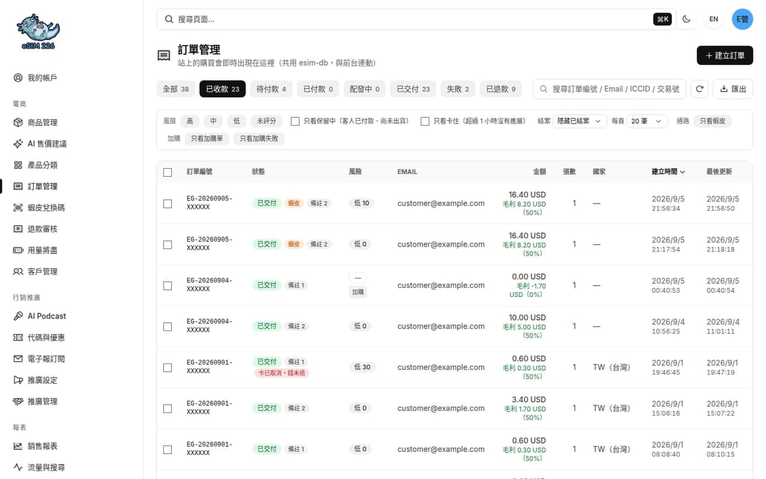766x479 pixels.
Task: Open 退款審核 sidebar icon
Action: tap(18, 229)
